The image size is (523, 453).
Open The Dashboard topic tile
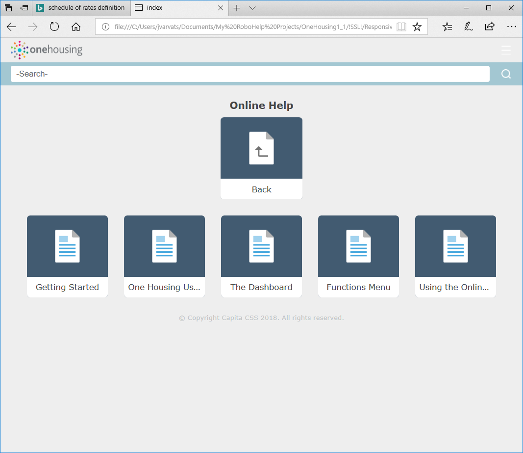[x=262, y=256]
